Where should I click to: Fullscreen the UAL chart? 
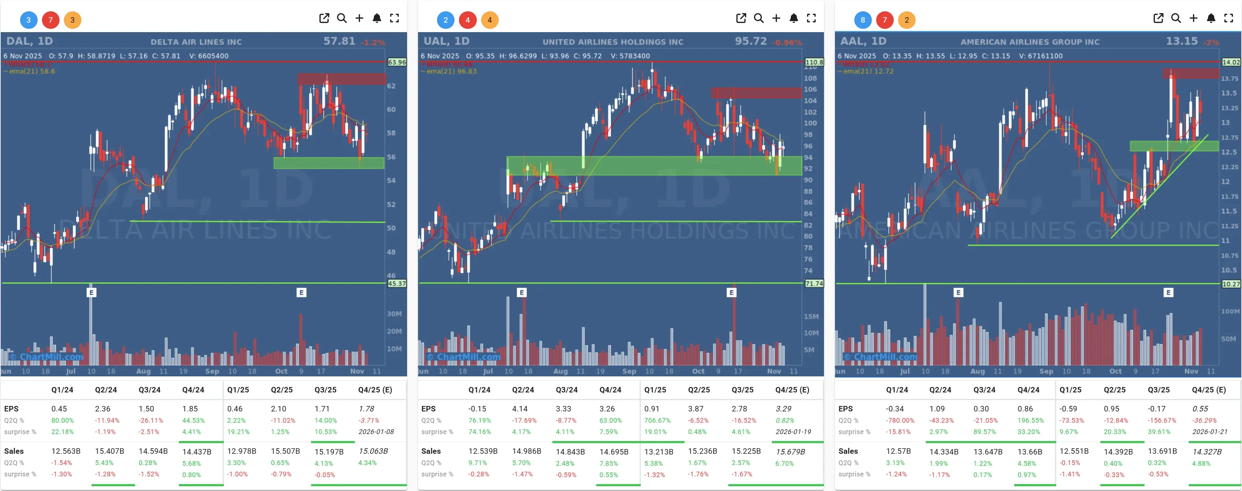click(812, 18)
